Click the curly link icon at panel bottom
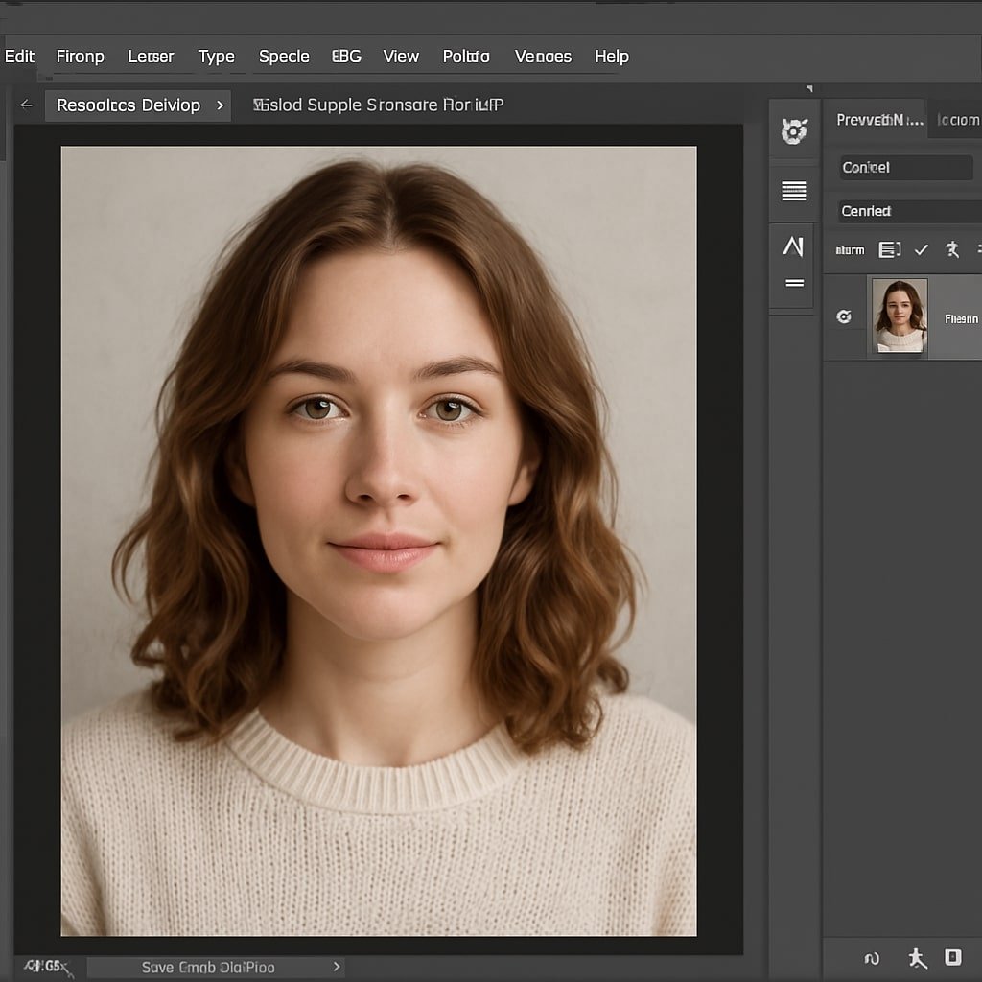Screen dimensions: 982x982 click(872, 958)
